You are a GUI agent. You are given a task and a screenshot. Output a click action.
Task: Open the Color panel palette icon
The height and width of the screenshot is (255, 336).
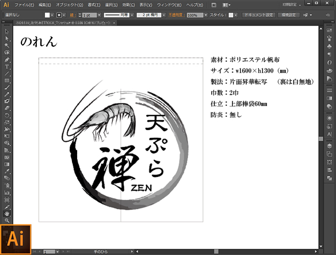(x=329, y=71)
